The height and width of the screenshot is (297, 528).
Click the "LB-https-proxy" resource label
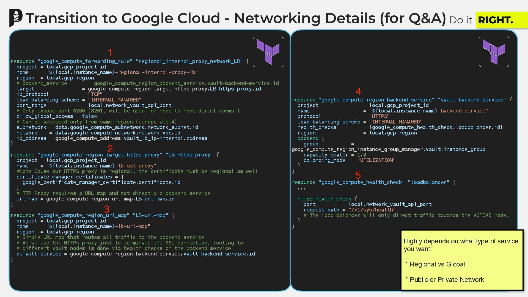pos(189,155)
